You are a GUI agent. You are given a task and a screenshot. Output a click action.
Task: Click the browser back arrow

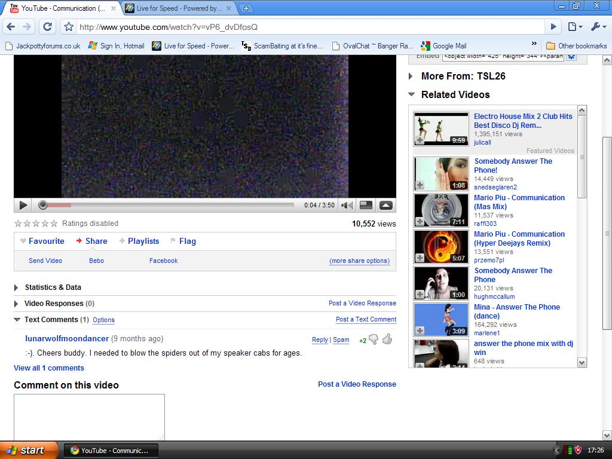11,27
